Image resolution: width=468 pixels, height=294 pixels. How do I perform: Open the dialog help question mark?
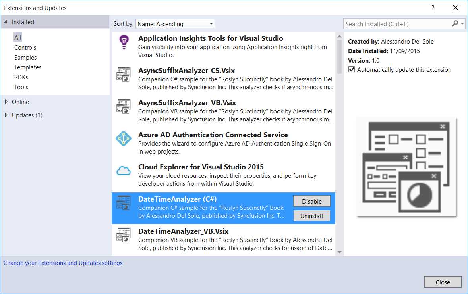click(433, 7)
